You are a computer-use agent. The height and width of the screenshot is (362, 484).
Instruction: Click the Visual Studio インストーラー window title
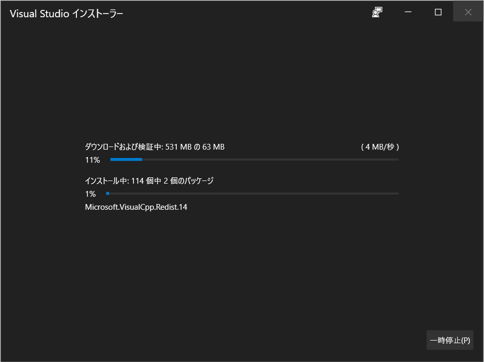point(66,14)
